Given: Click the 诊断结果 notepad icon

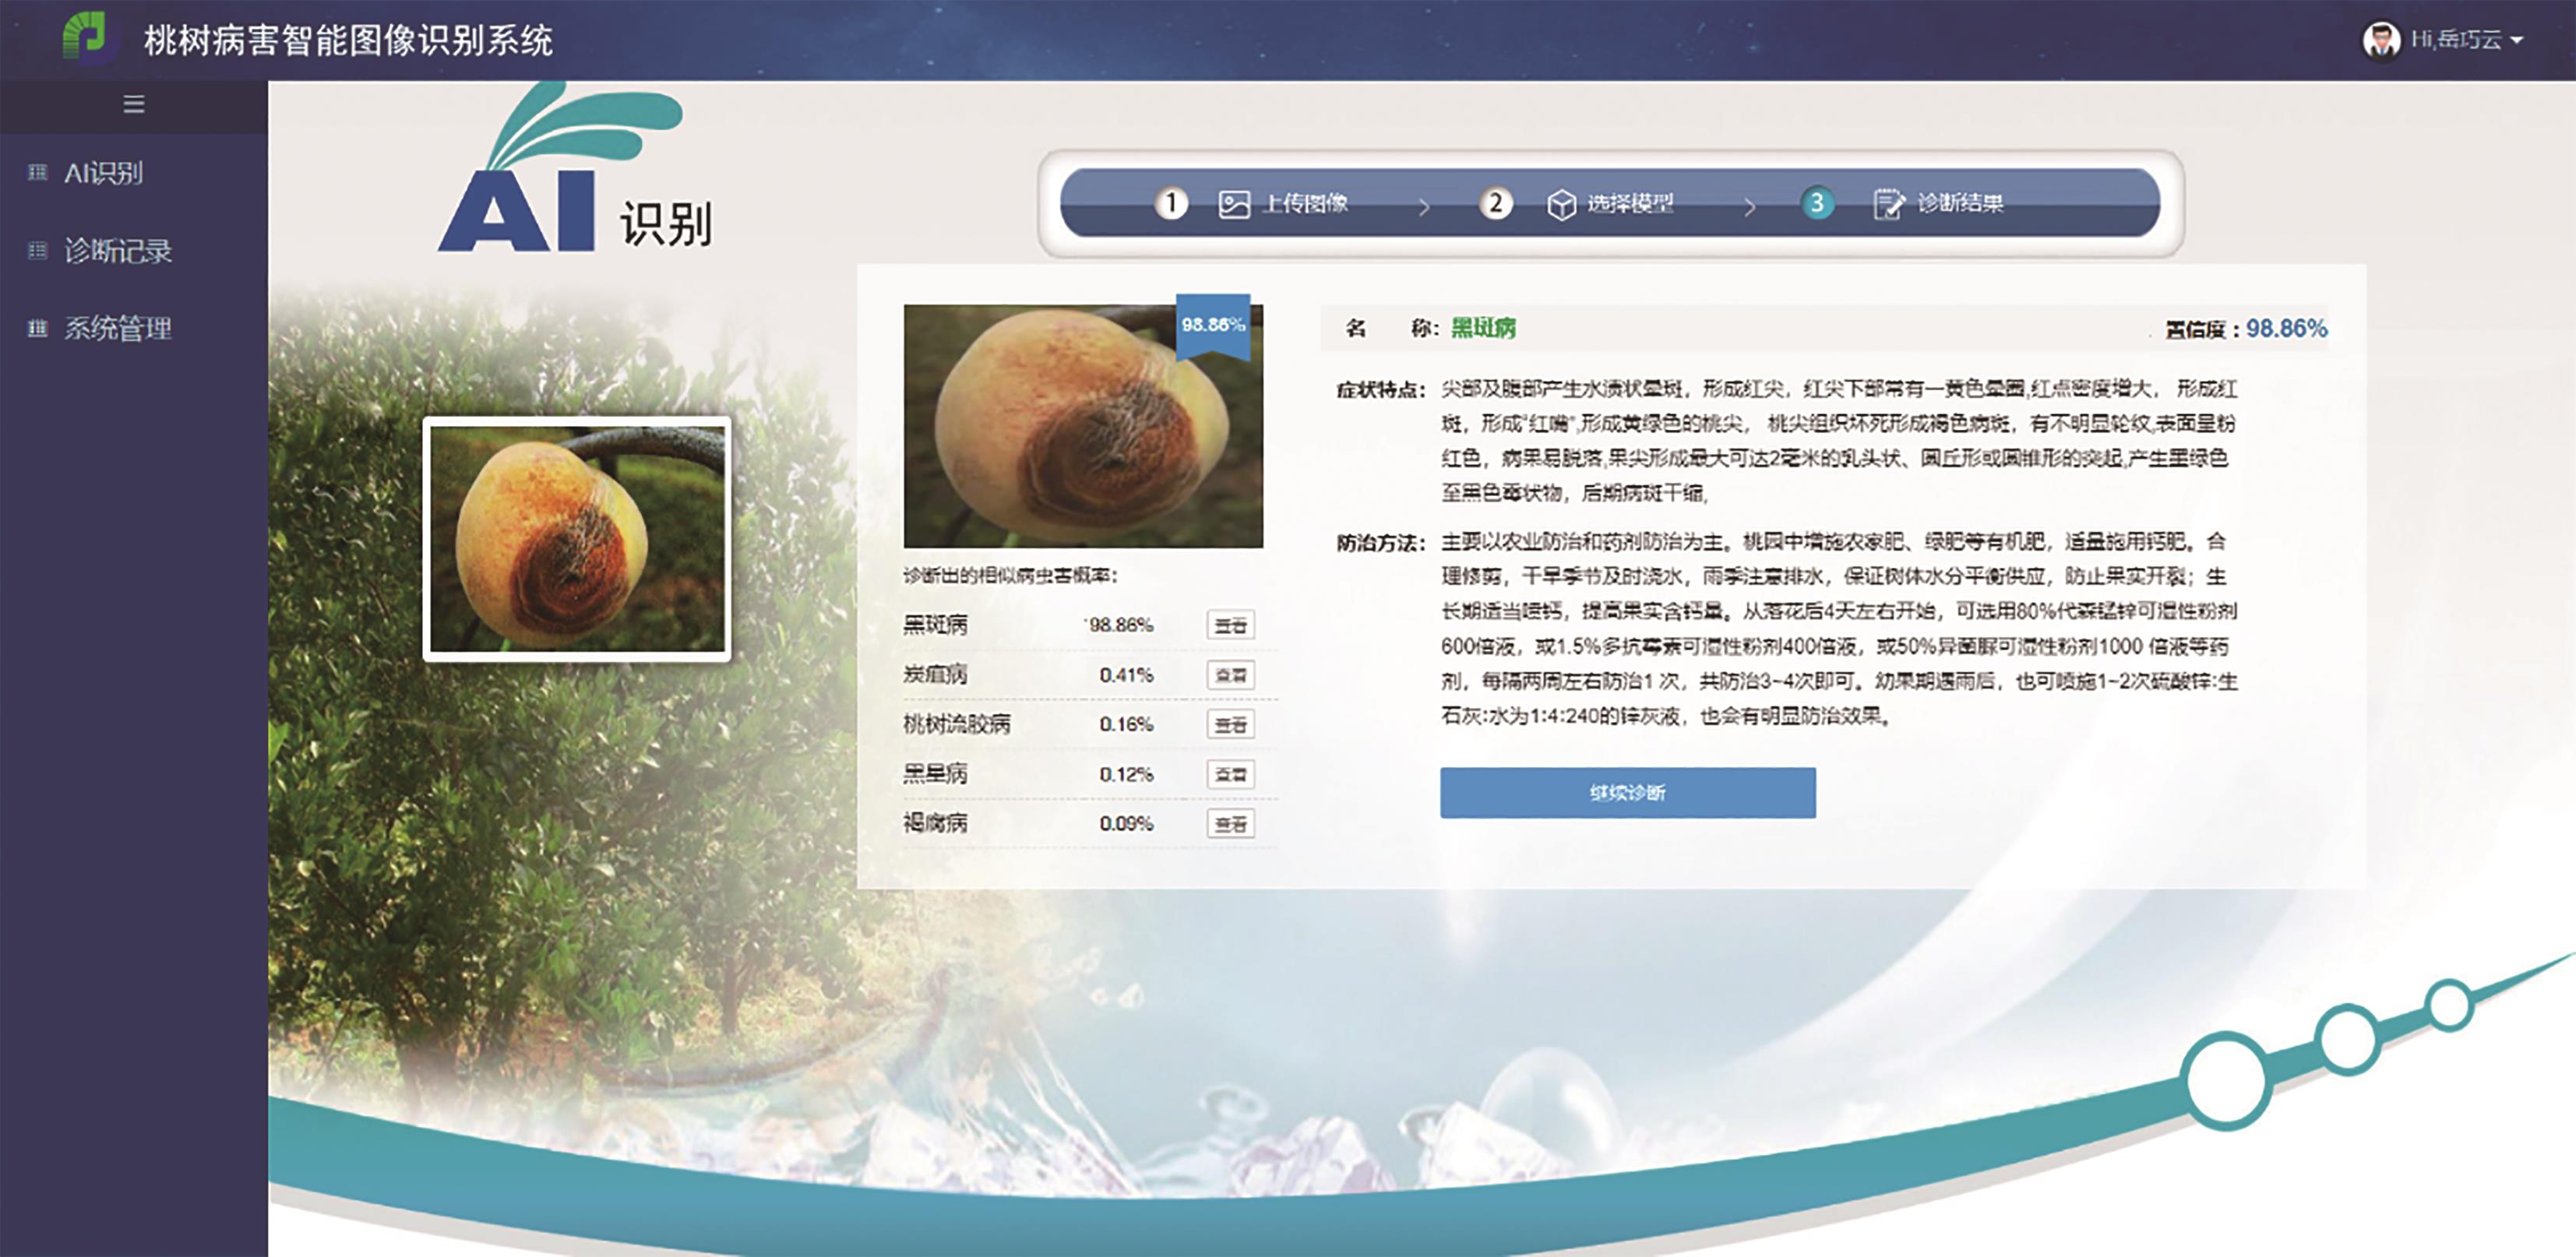Looking at the screenshot, I should [1888, 204].
